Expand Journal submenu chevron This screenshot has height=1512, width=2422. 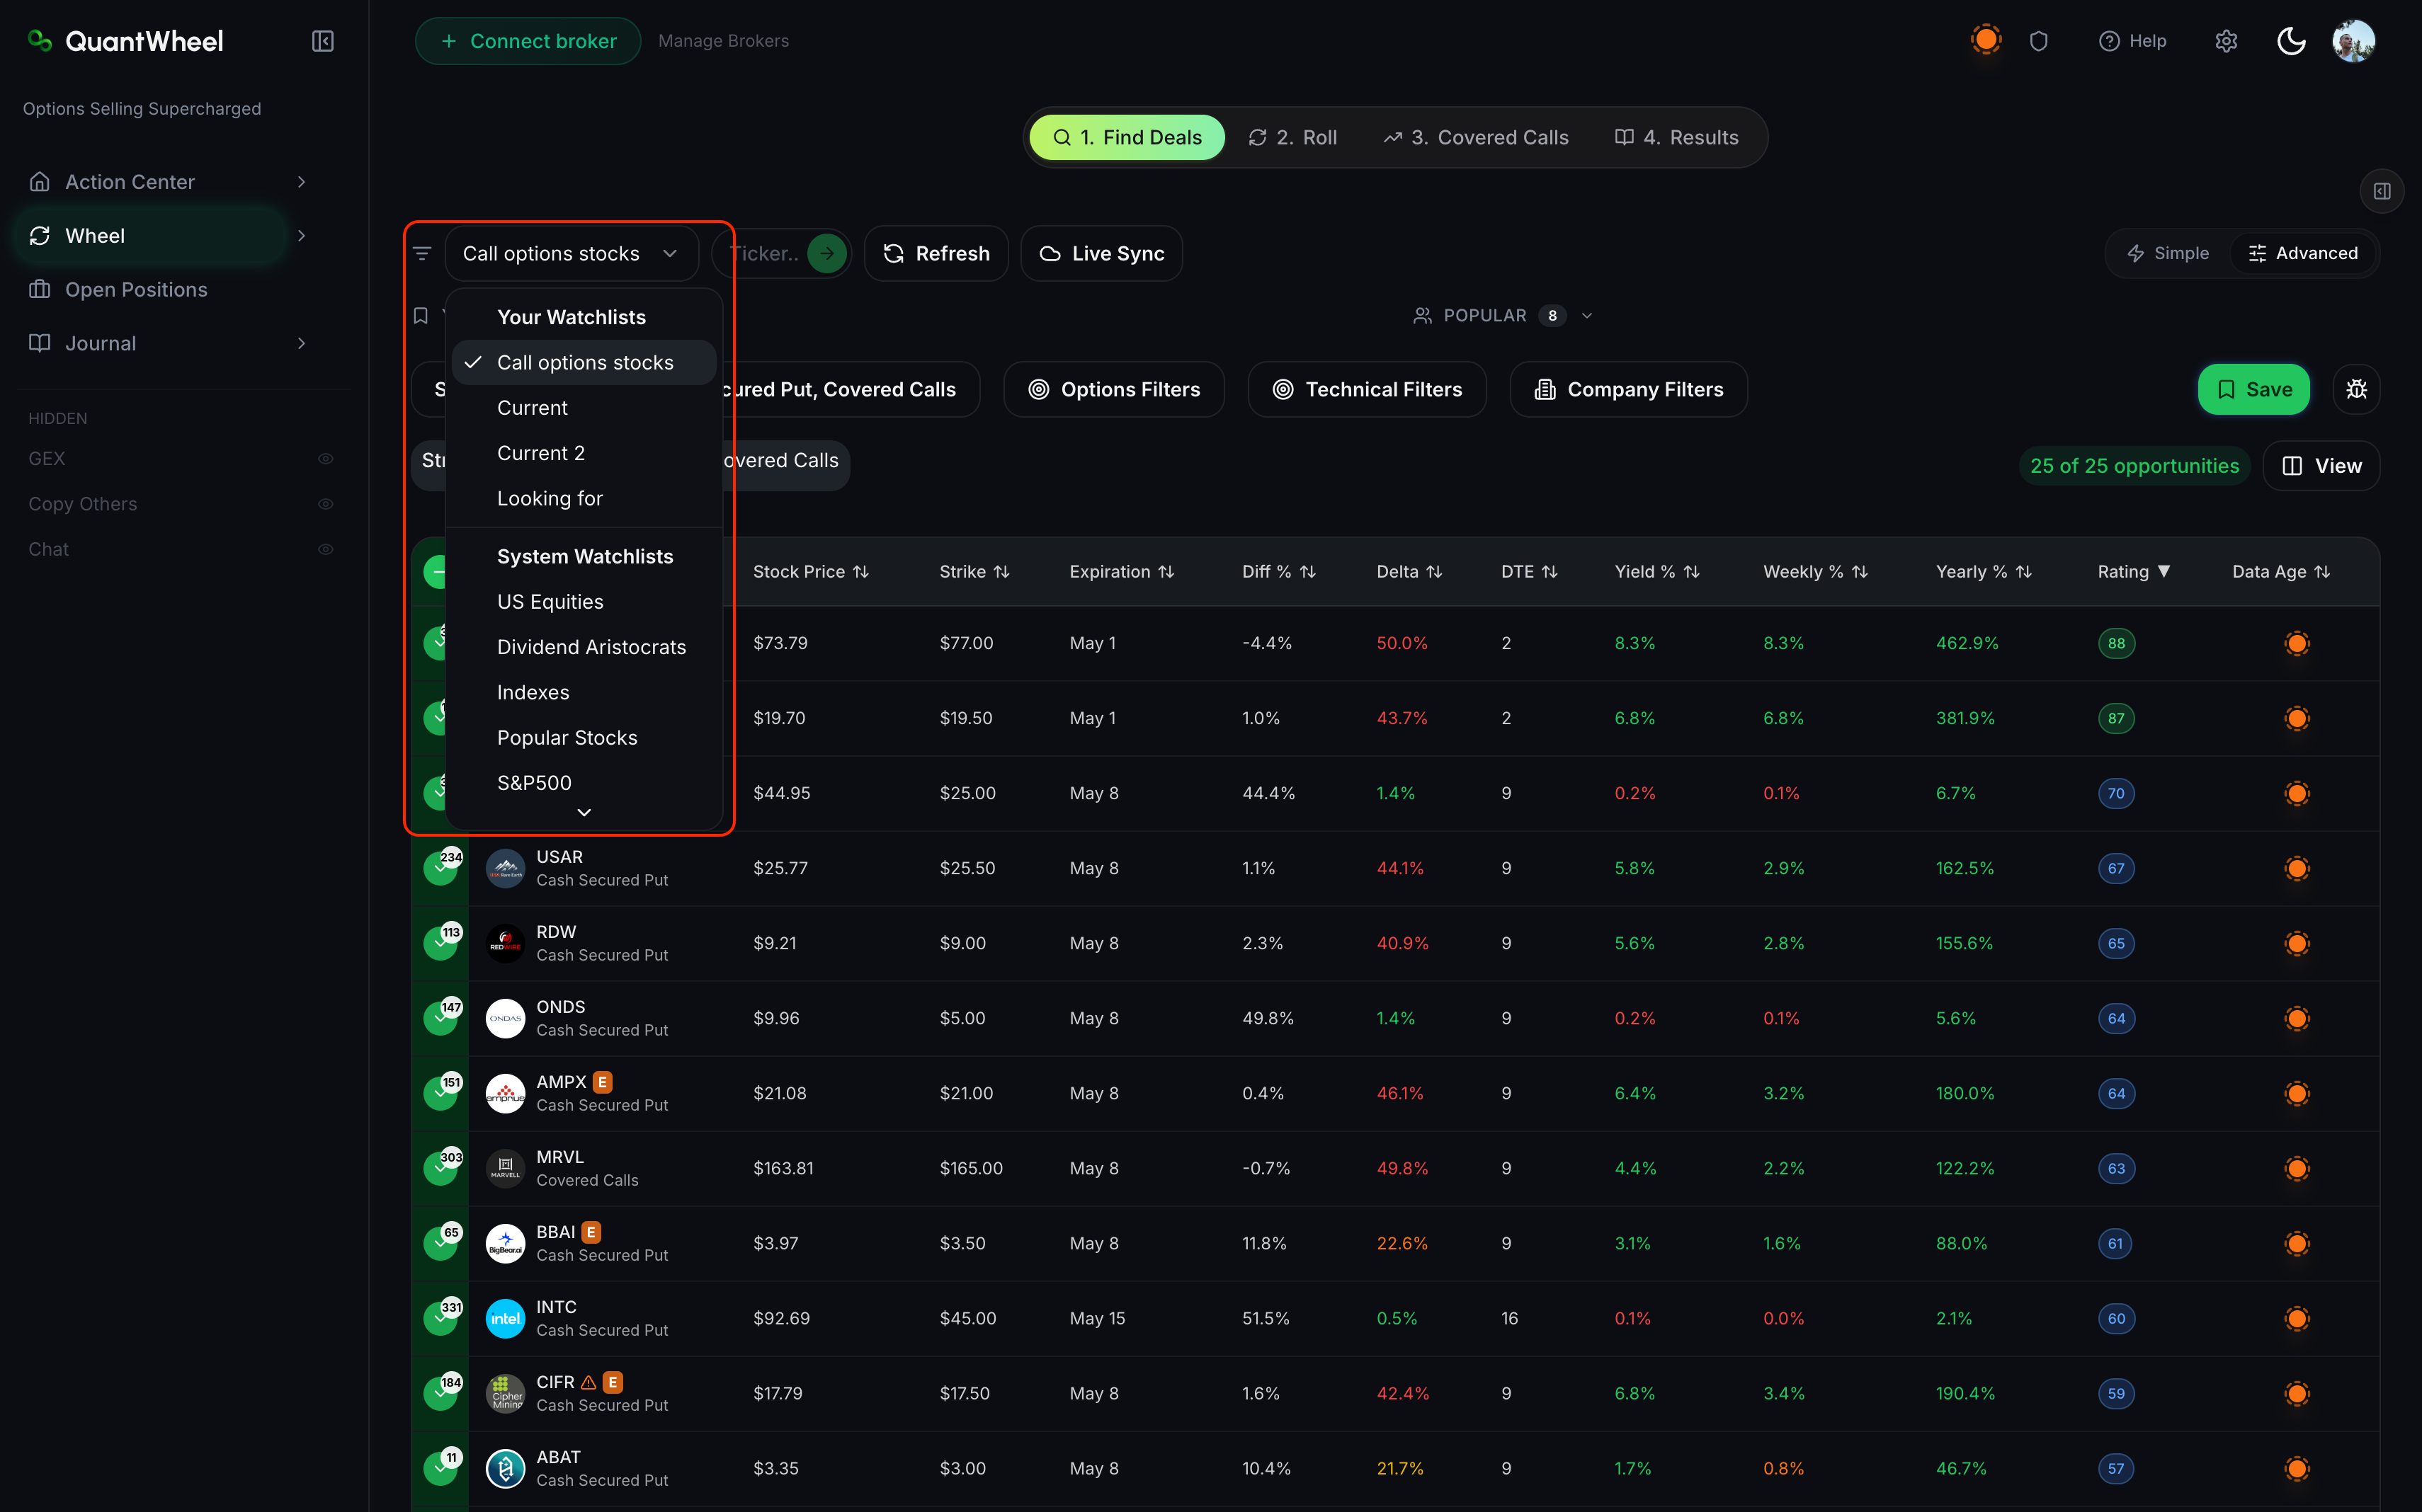301,343
